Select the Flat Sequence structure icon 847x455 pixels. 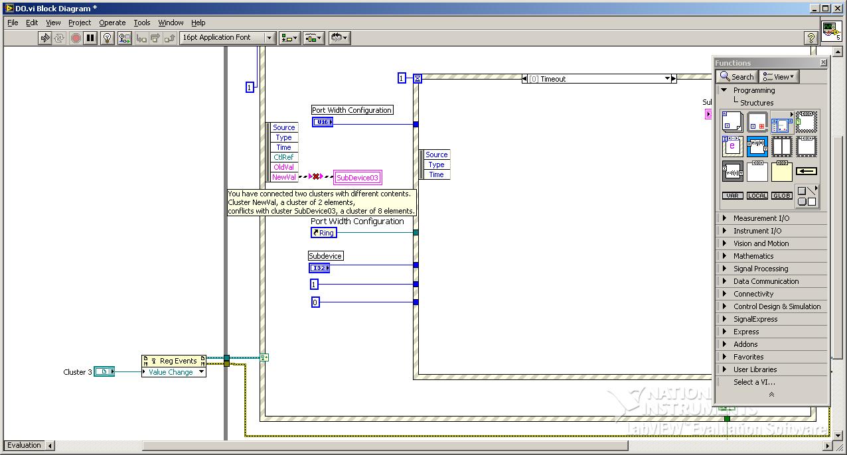pyautogui.click(x=782, y=147)
